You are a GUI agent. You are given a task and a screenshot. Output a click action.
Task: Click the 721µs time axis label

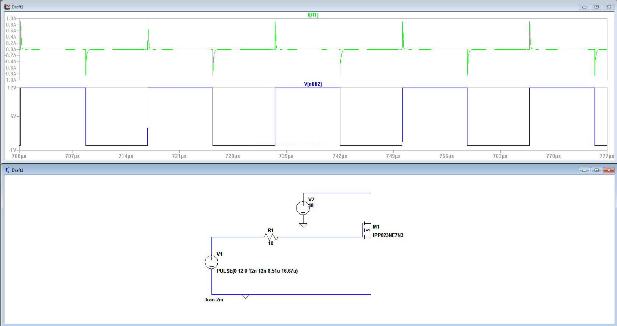pos(179,156)
